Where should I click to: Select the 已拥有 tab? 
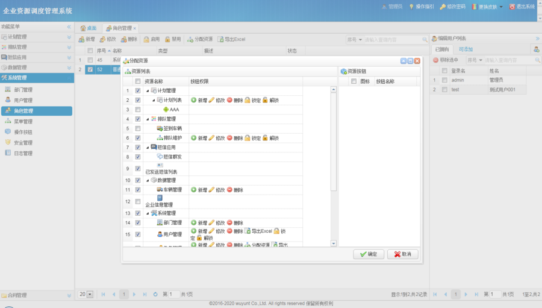442,49
